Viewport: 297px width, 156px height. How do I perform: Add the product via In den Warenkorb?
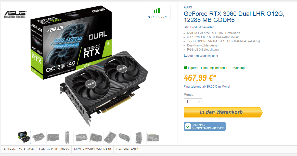223,112
